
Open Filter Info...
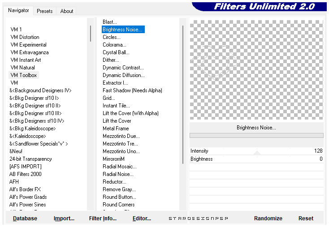coord(103,218)
